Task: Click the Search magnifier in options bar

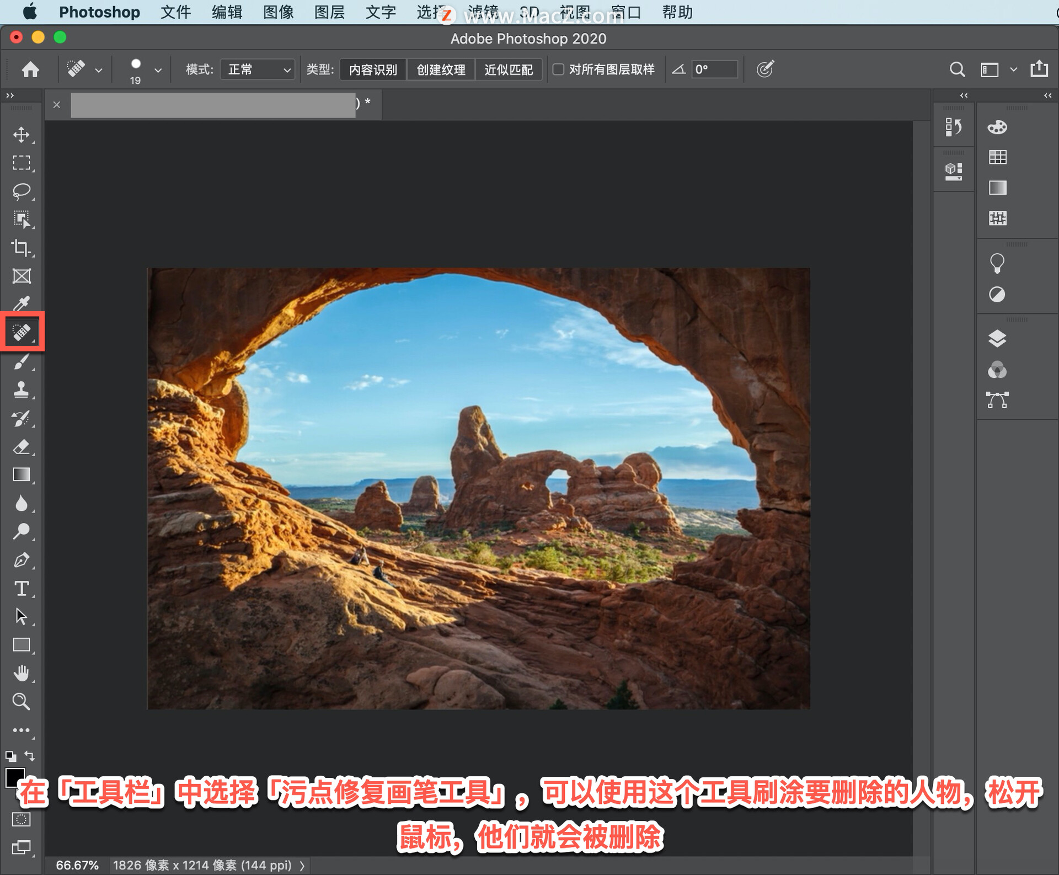Action: click(x=958, y=69)
